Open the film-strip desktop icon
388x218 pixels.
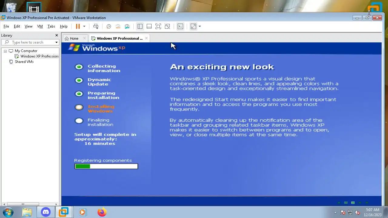tap(34, 8)
